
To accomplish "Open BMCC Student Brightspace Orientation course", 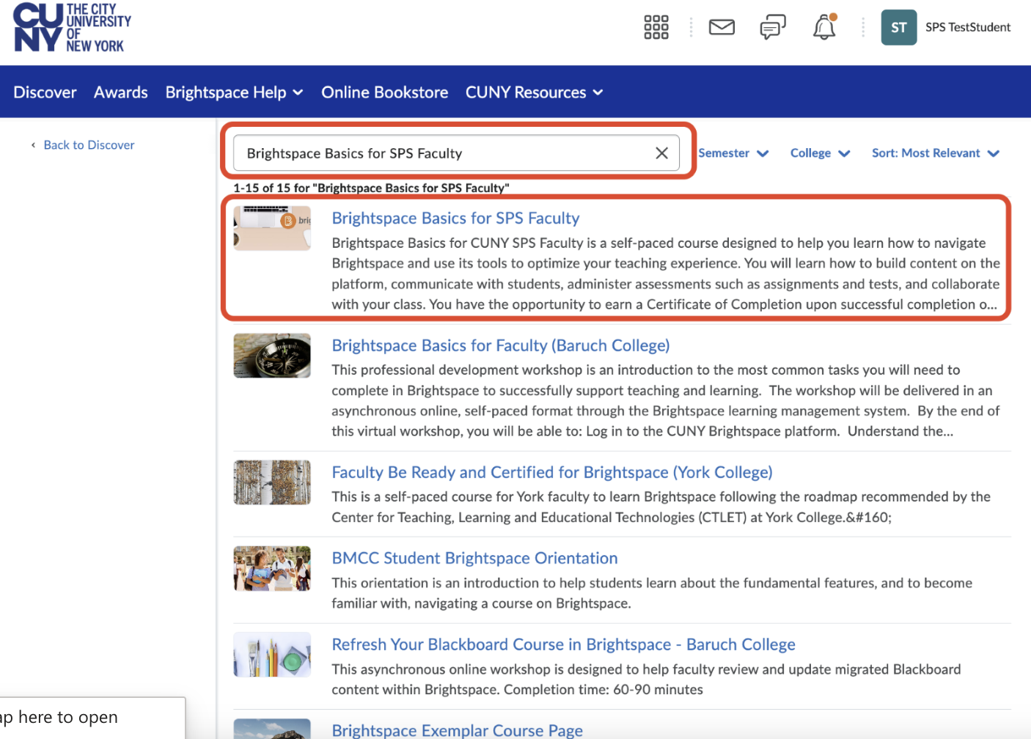I will [x=474, y=558].
